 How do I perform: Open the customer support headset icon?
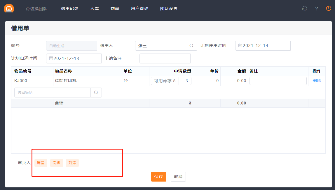click(x=305, y=8)
